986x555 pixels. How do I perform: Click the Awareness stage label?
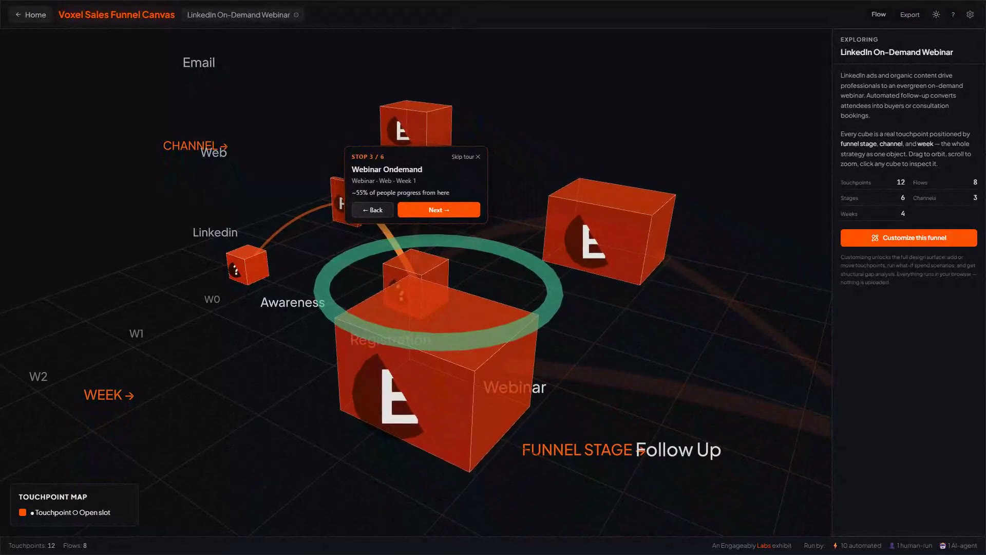click(x=292, y=302)
